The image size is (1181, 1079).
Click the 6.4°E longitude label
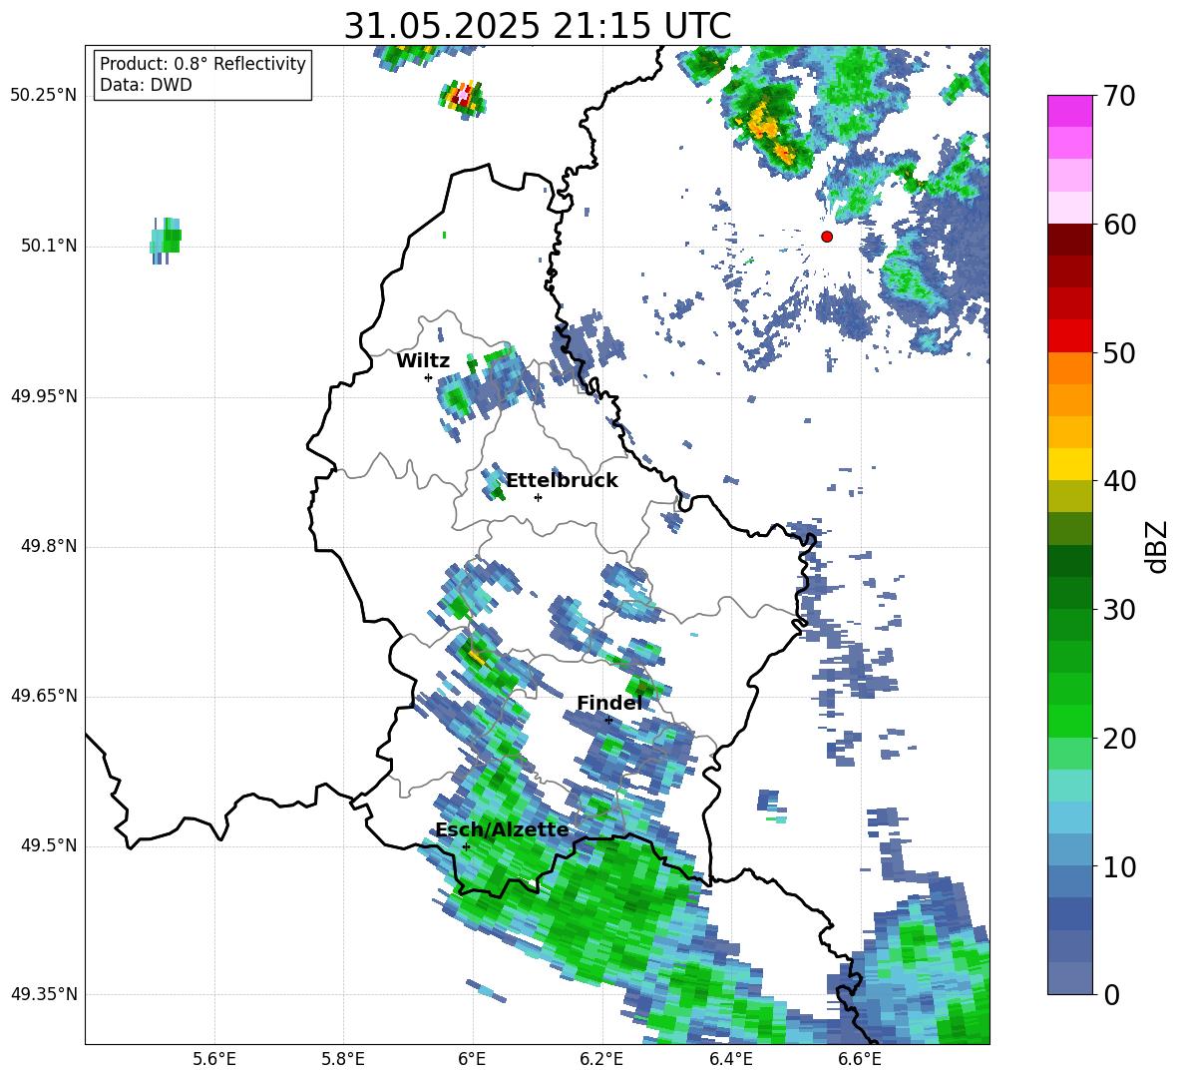click(x=730, y=1059)
